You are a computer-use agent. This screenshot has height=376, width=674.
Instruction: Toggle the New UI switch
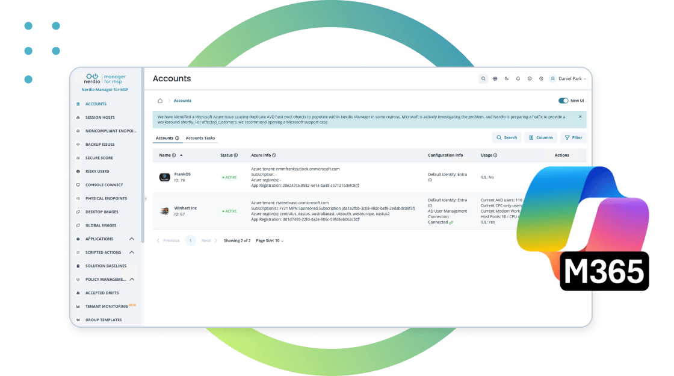pyautogui.click(x=563, y=101)
